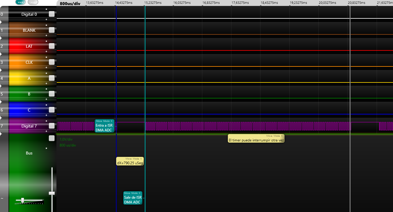393x212 pixels.
Task: Click the dX=790.25 uSeg measurement text
Action: pos(130,163)
